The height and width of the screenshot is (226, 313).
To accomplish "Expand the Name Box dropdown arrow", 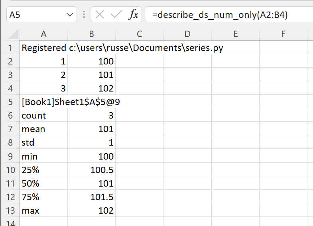I will click(70, 15).
